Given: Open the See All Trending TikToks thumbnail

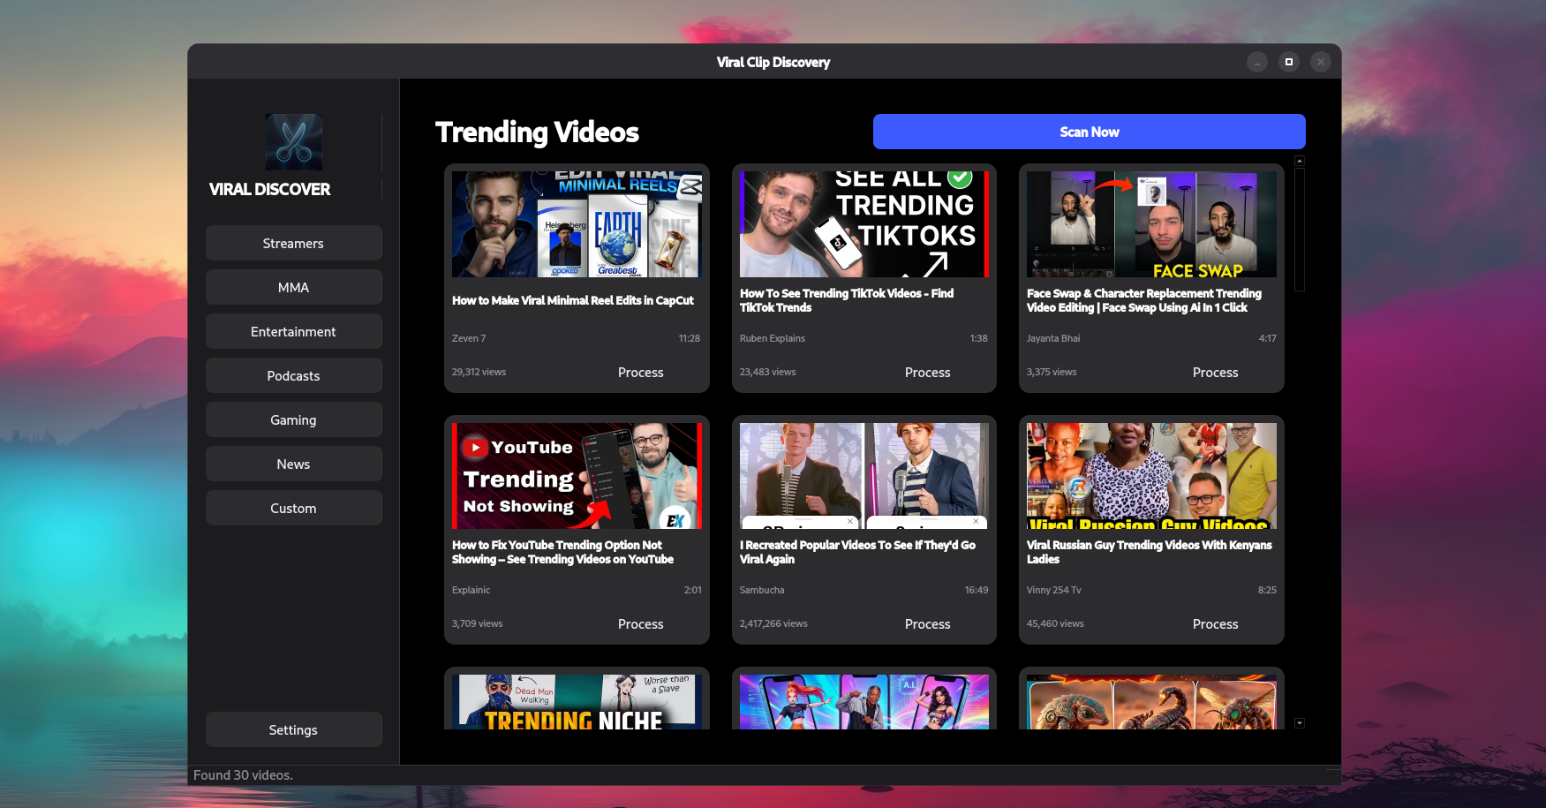Looking at the screenshot, I should coord(864,224).
